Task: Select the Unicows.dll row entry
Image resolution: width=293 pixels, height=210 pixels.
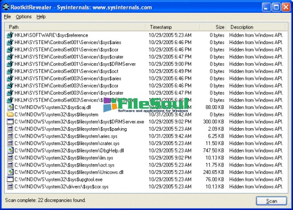Action: tap(145, 172)
